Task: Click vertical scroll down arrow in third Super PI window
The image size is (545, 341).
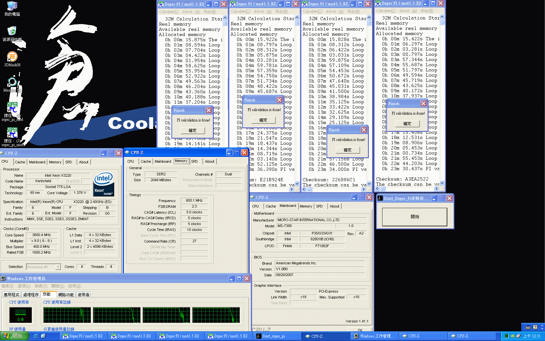Action: click(x=369, y=184)
